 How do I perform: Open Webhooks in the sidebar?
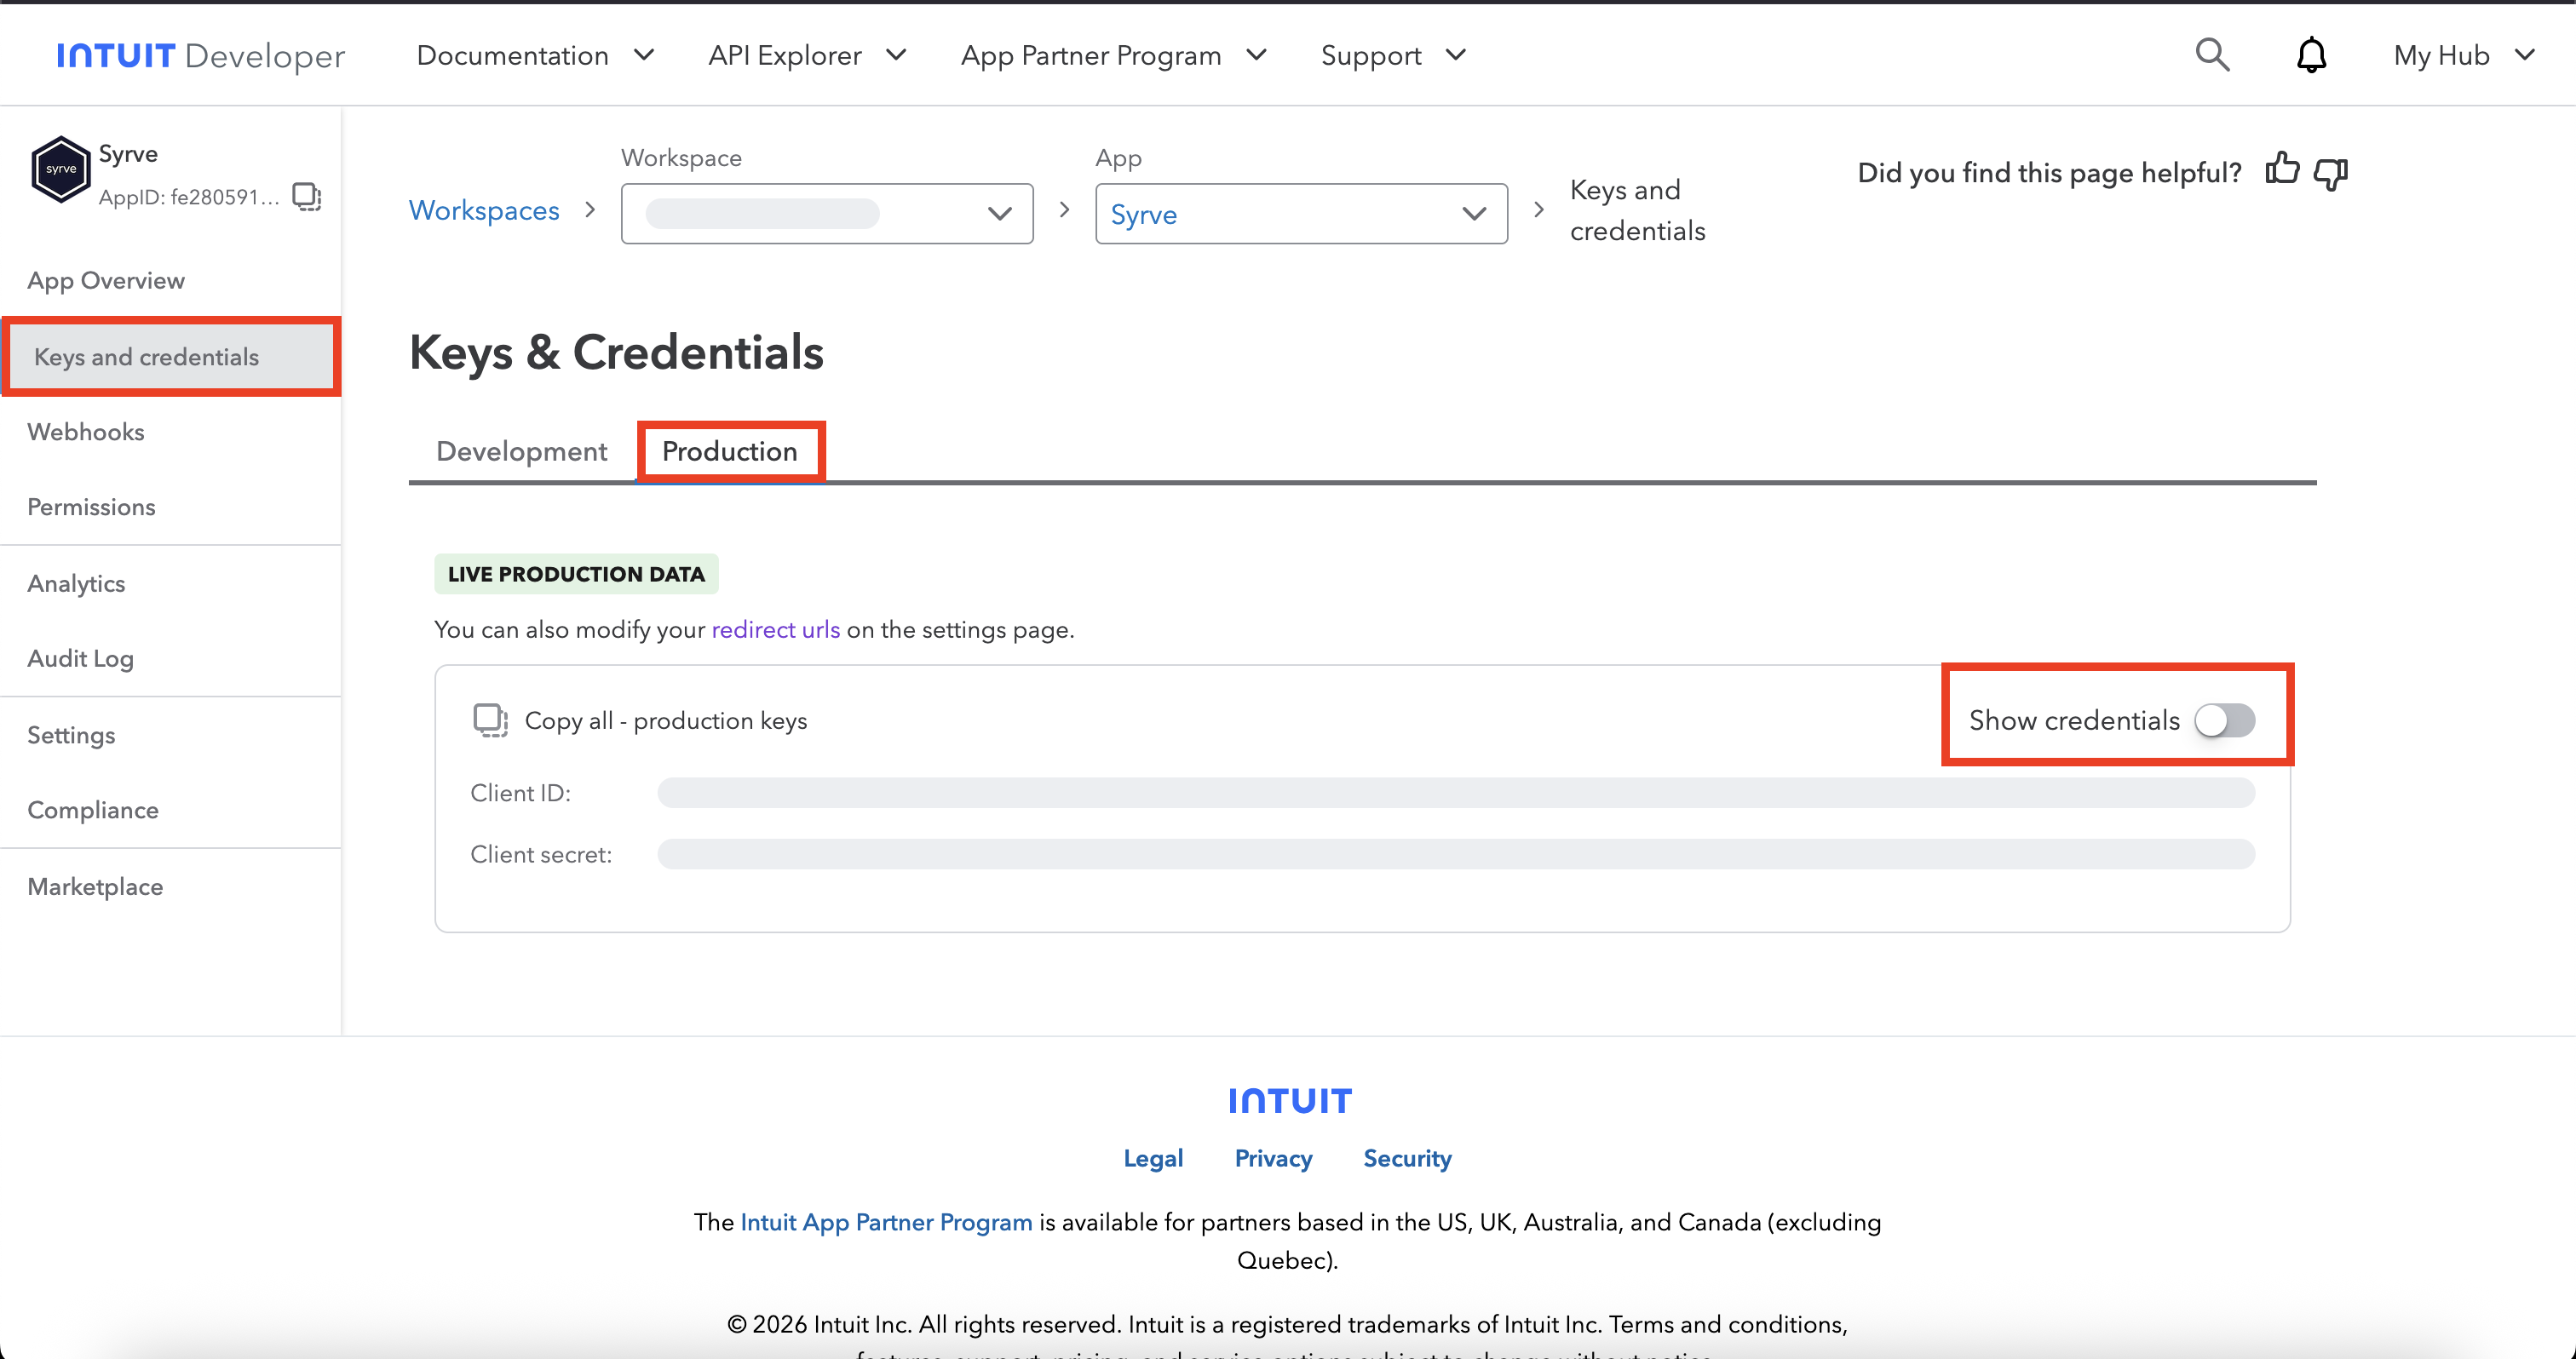coord(86,432)
